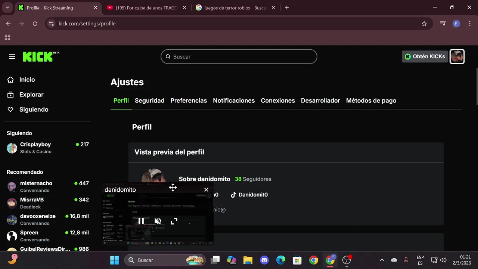478x269 pixels.
Task: Close the YouTube tab
Action: [184, 7]
